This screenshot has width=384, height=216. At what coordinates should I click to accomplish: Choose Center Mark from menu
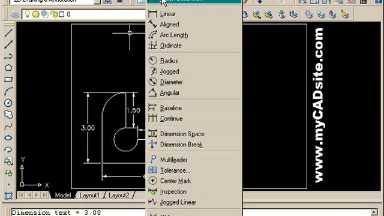[x=194, y=181]
